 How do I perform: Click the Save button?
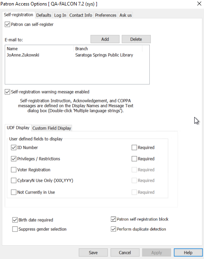coord(93,253)
